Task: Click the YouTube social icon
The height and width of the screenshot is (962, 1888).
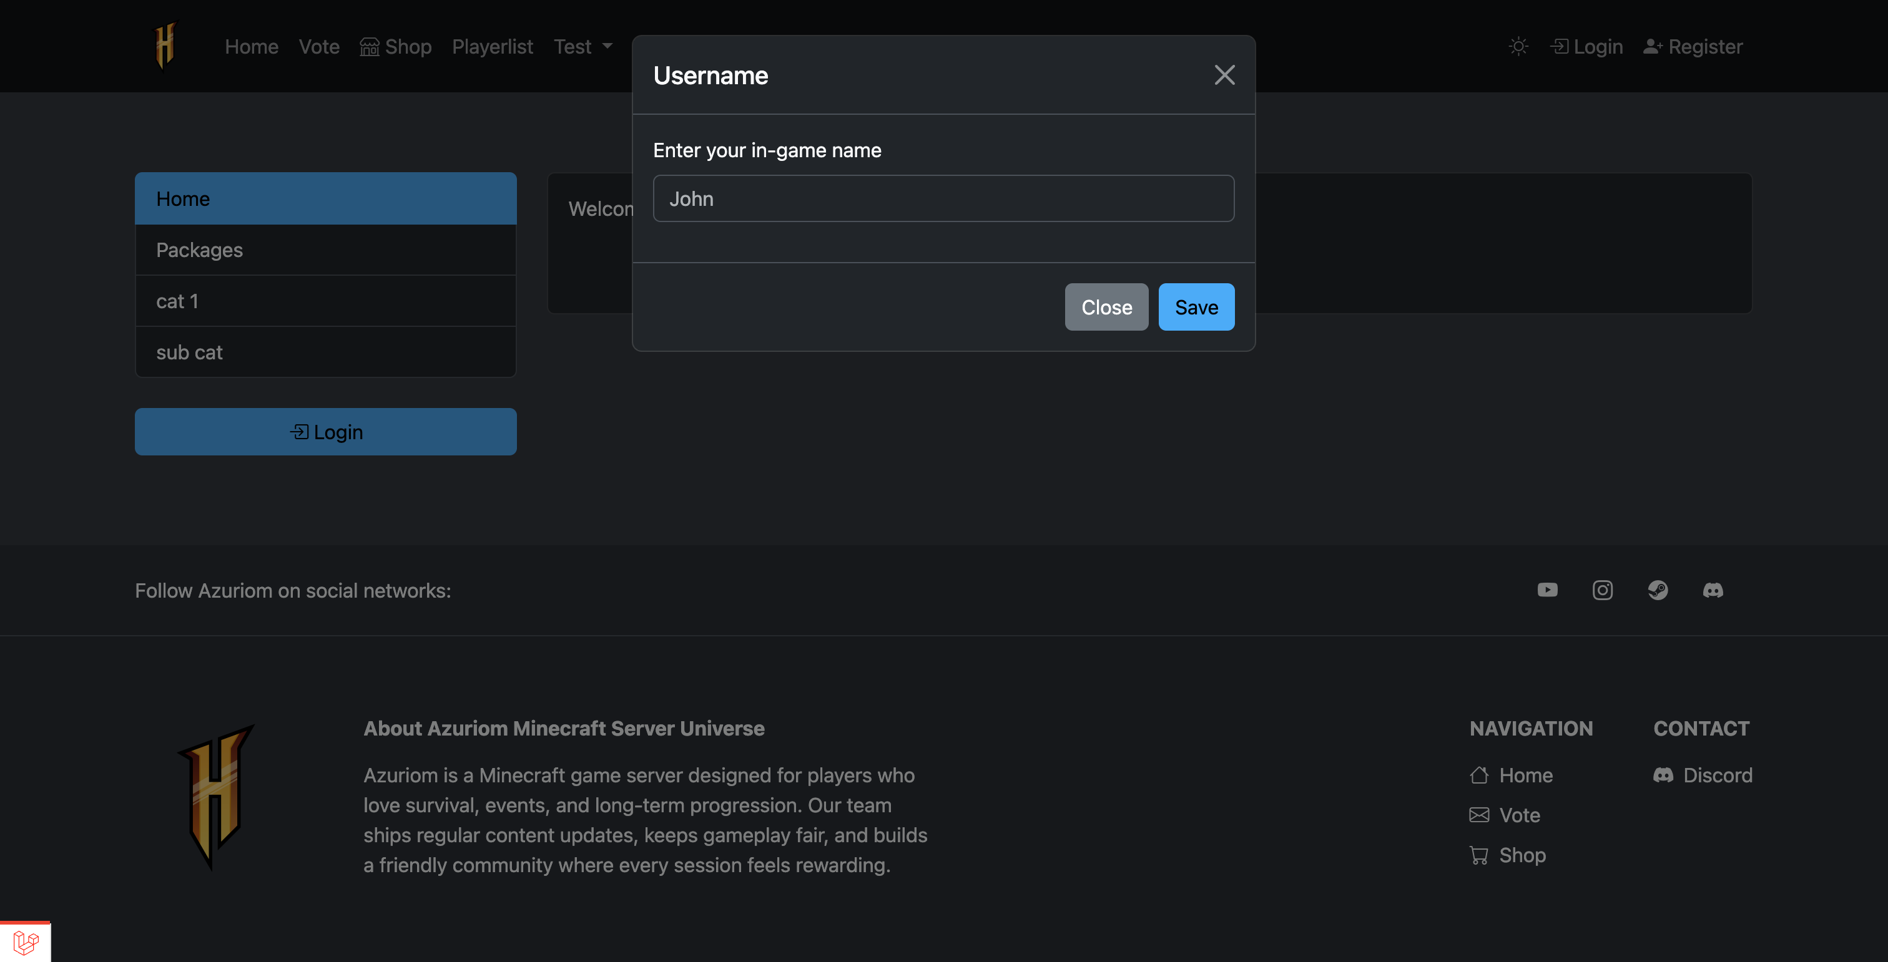Action: point(1547,590)
